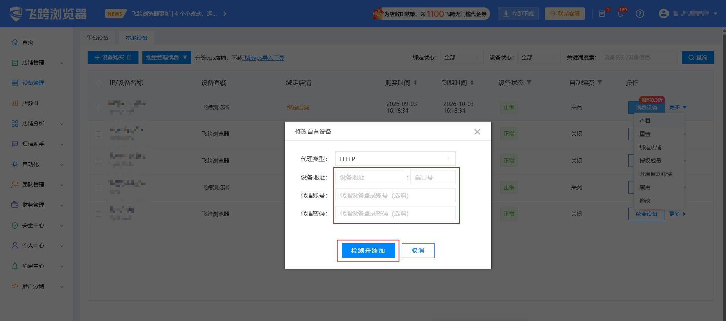Click the 团队管理 people icon
This screenshot has height=321, width=726.
(x=15, y=185)
